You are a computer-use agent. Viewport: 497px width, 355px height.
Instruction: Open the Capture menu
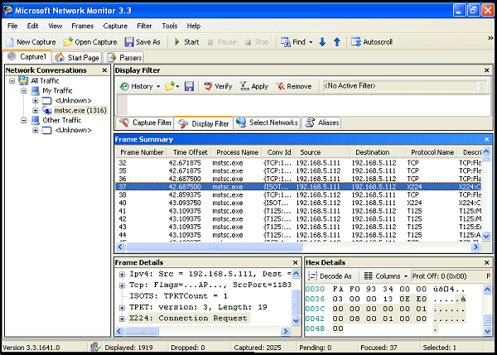(x=115, y=26)
